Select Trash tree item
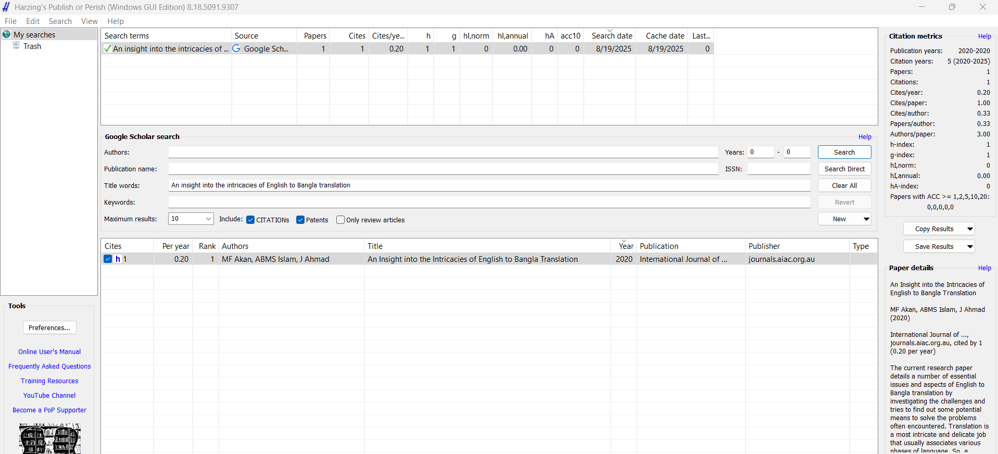 pos(32,46)
